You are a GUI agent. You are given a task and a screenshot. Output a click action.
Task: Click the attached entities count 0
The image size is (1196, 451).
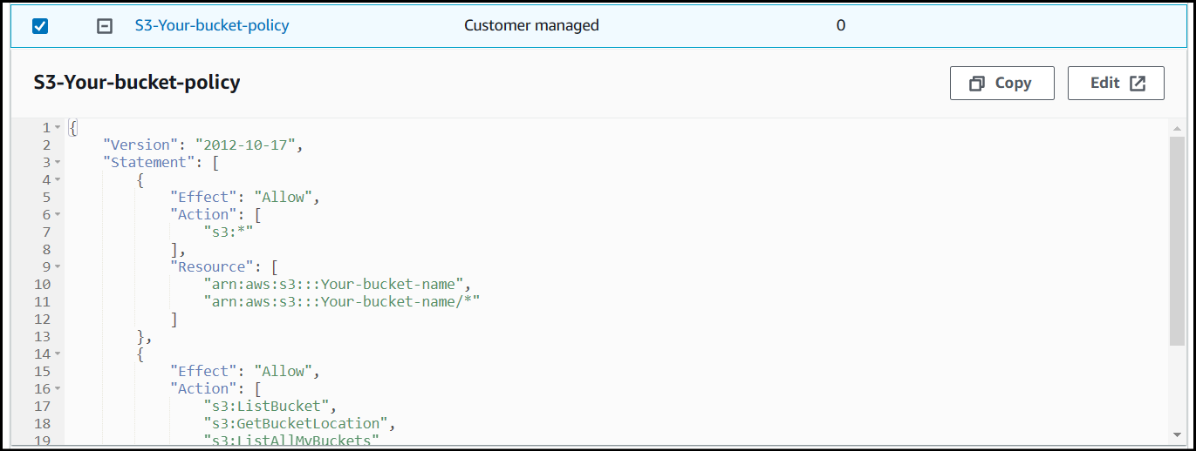pos(841,25)
